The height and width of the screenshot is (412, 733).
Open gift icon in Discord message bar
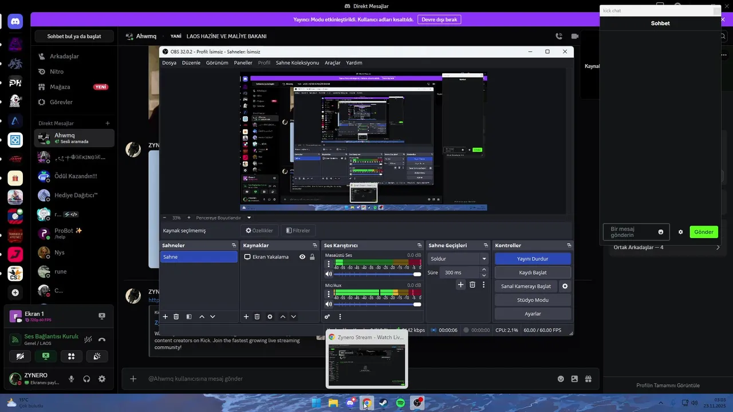(x=588, y=379)
